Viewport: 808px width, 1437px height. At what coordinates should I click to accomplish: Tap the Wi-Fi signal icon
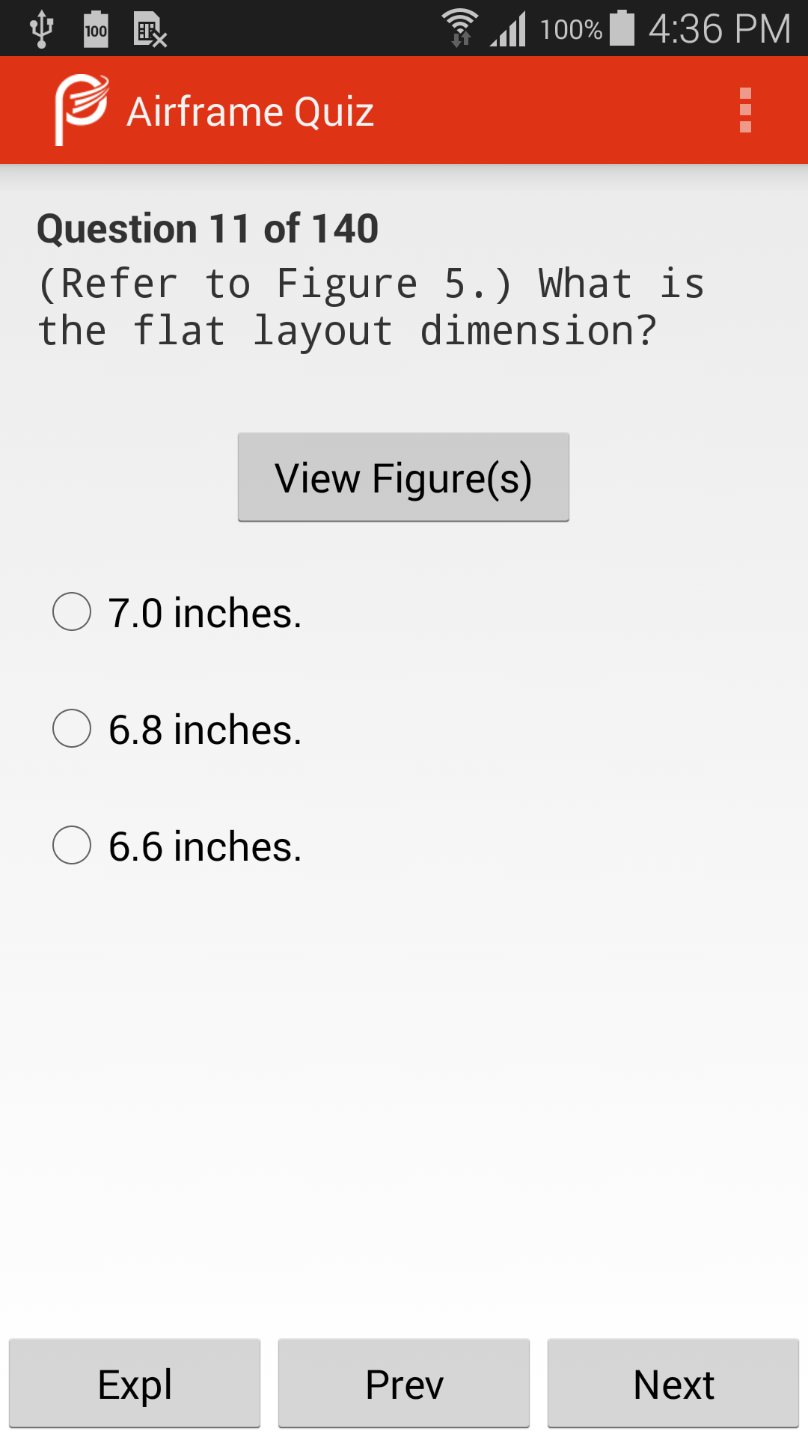tap(460, 28)
